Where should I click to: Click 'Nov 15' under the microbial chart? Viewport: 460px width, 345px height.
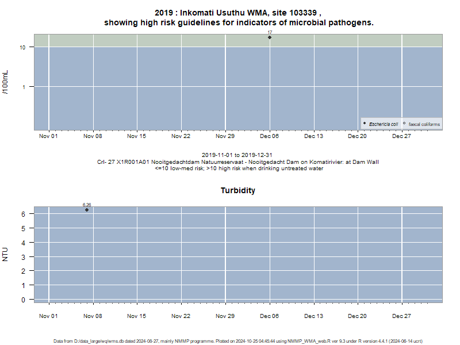tap(136, 136)
